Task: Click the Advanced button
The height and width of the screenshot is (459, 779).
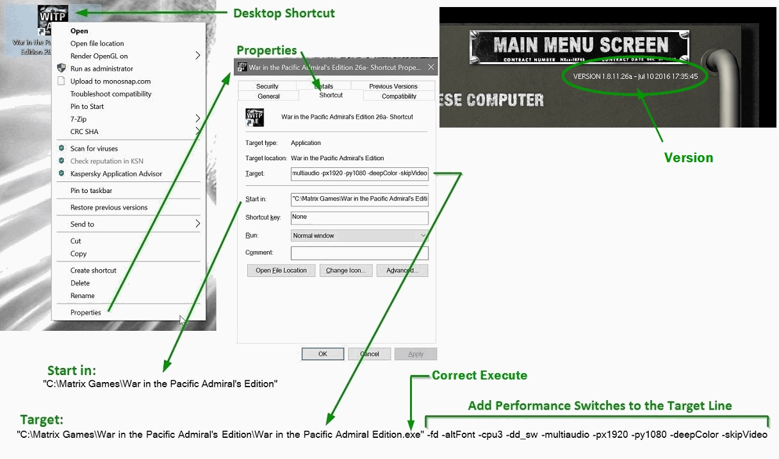Action: [402, 271]
